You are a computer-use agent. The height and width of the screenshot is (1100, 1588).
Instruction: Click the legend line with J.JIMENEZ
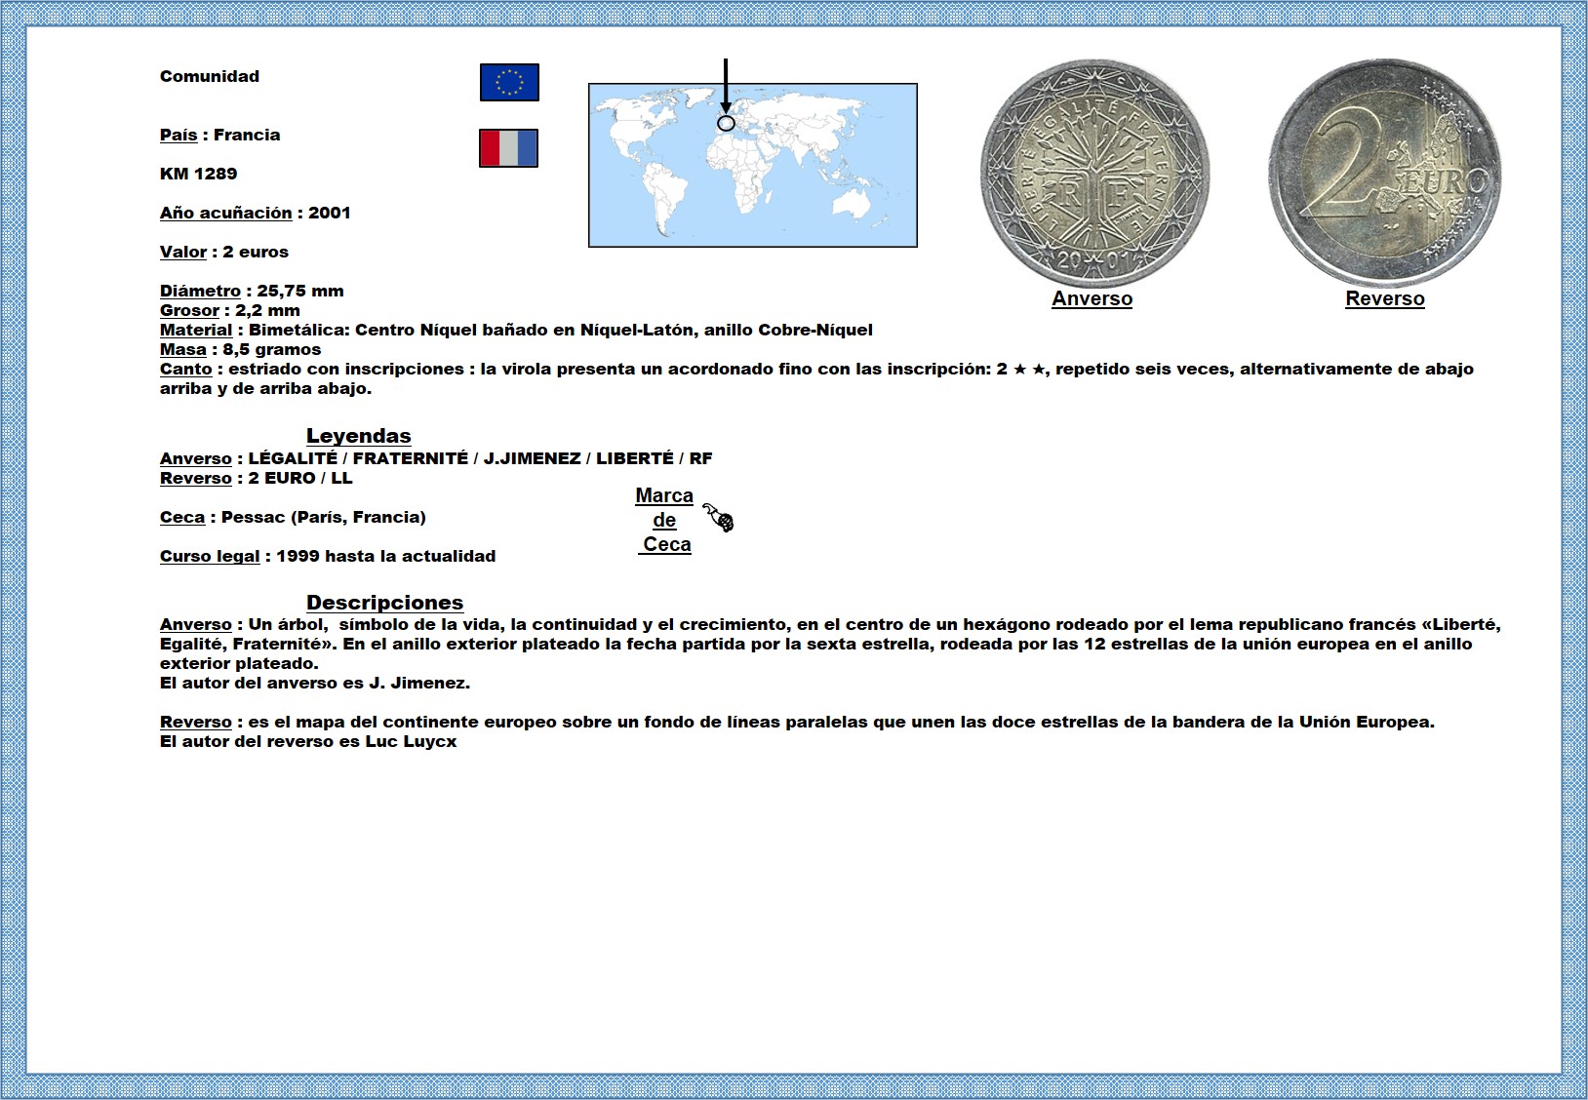pos(436,458)
